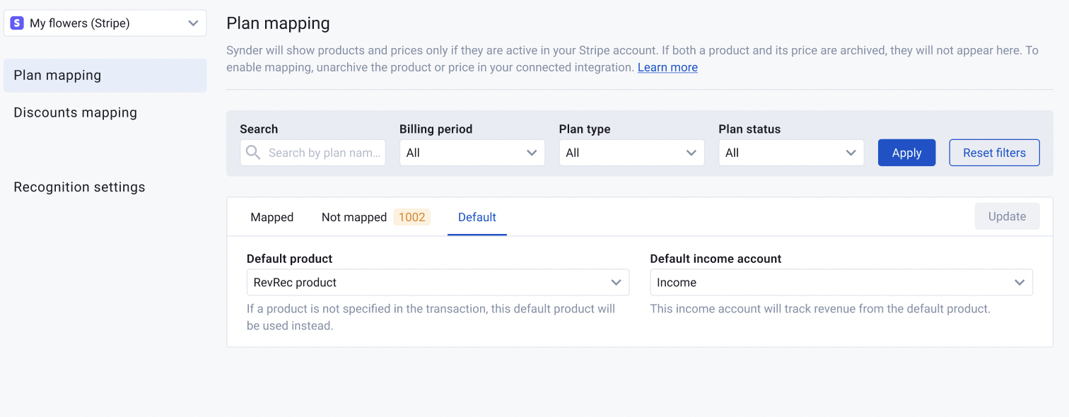Follow the Learn more link
This screenshot has height=417, width=1069.
pos(667,67)
